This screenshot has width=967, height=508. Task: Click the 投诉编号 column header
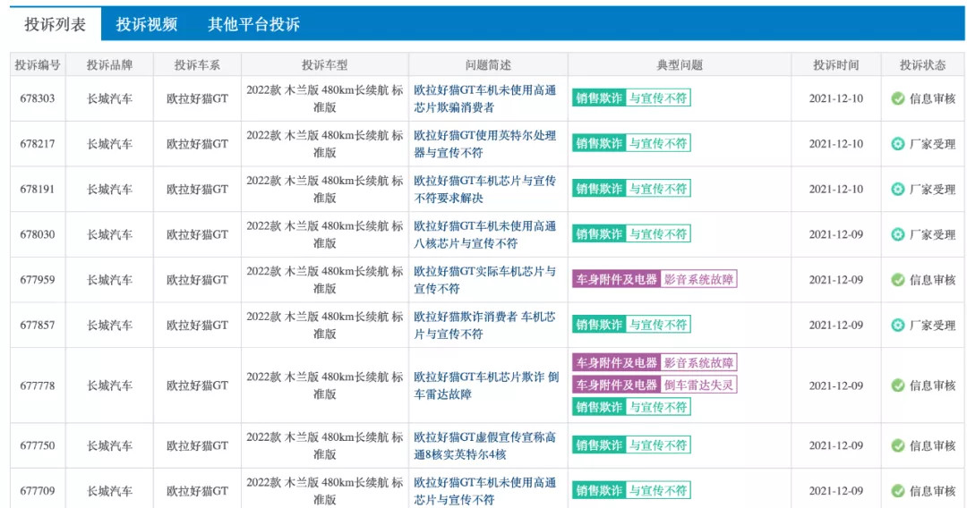click(38, 64)
